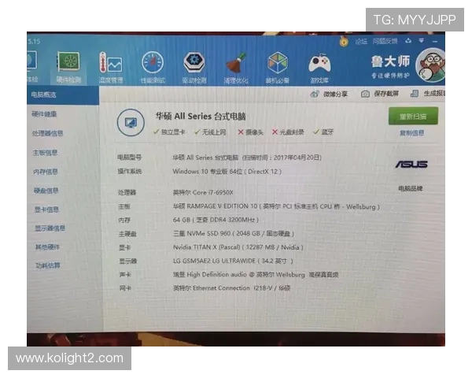Click the Weibo share icon
Screen dimensions: 472x378
315,94
